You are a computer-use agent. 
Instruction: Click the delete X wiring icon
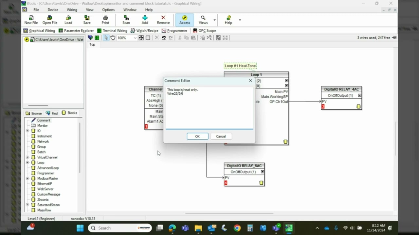click(x=157, y=38)
